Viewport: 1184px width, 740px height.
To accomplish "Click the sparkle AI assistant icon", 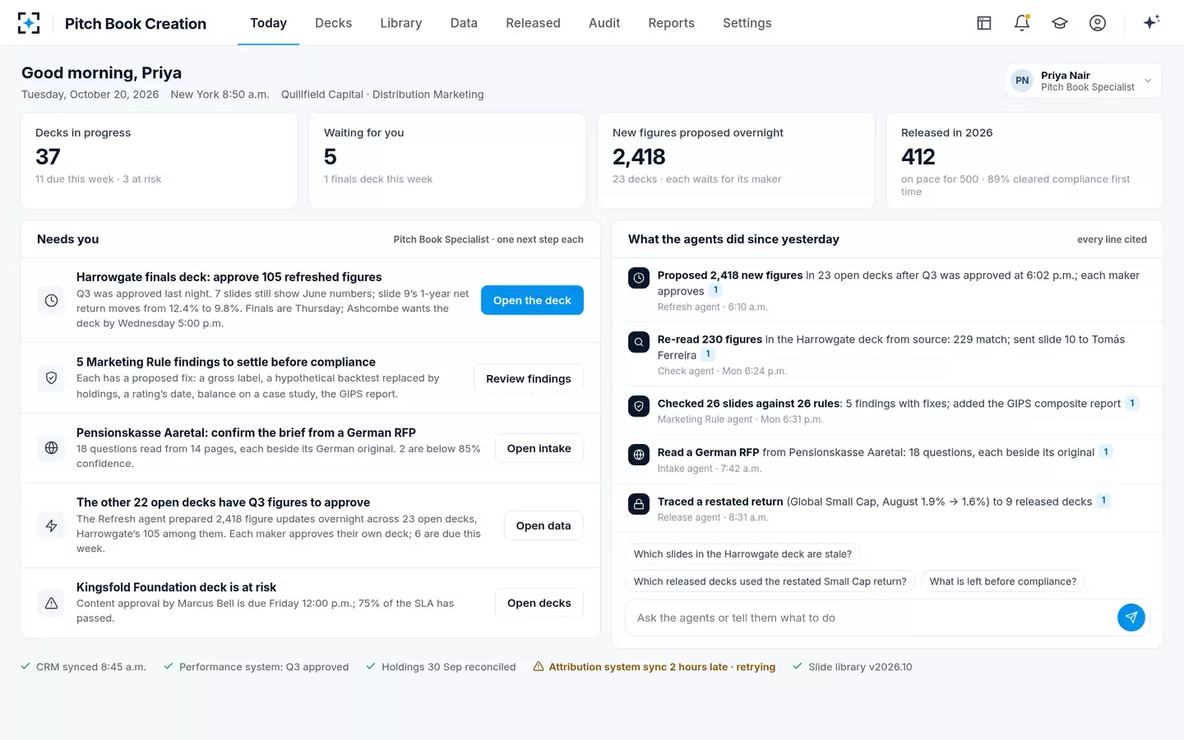I will click(x=1151, y=23).
